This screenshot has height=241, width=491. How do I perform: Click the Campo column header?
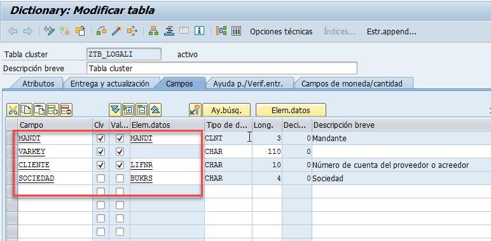(55, 125)
